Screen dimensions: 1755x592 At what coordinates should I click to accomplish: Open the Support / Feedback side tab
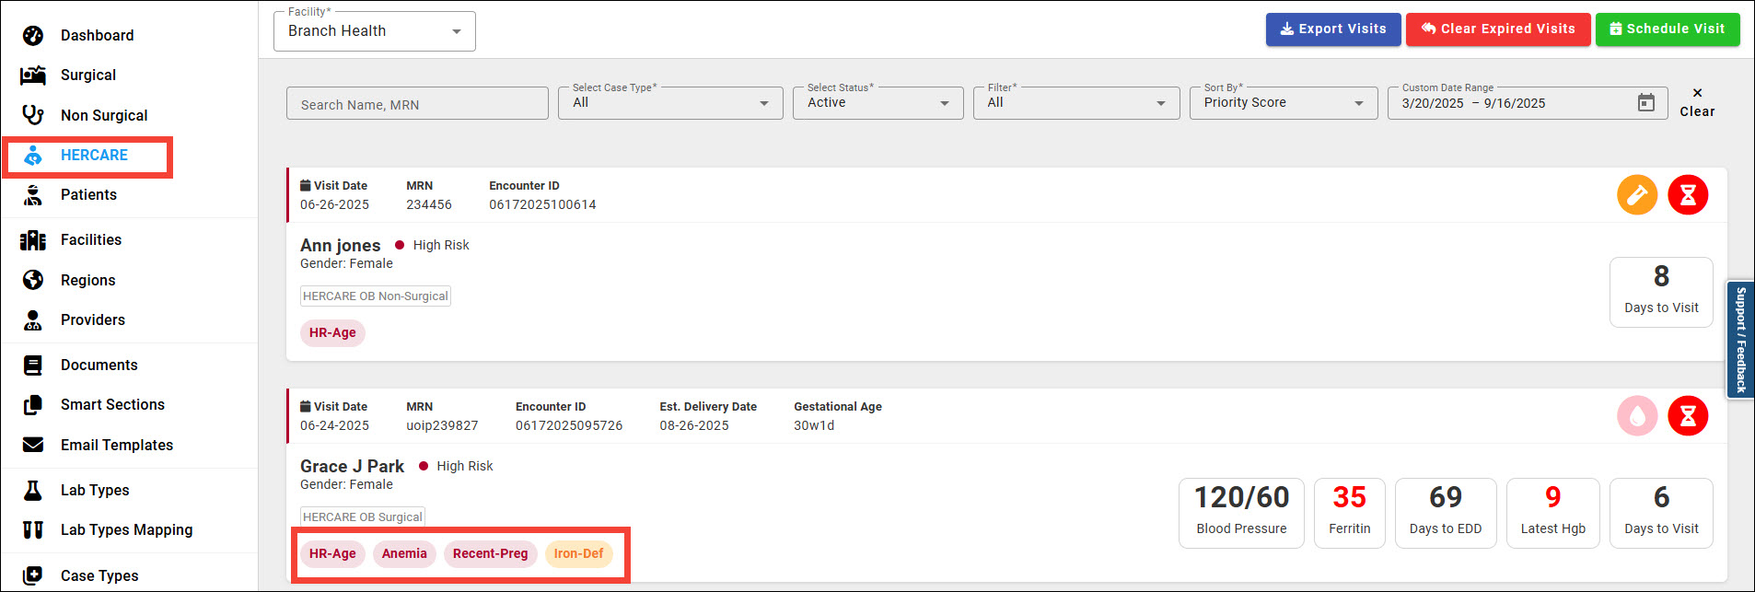(x=1740, y=340)
